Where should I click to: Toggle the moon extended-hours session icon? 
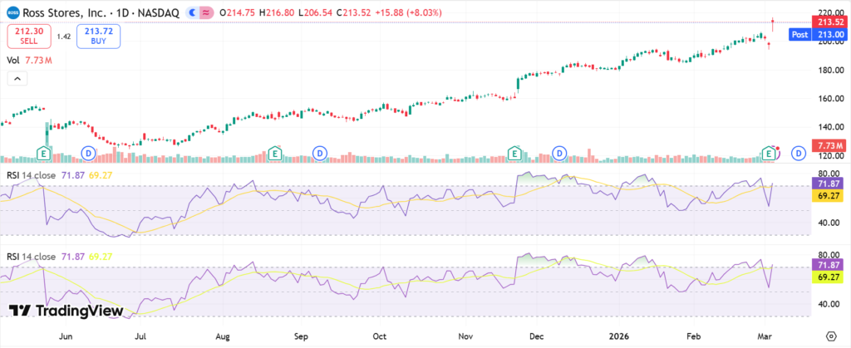click(x=193, y=14)
